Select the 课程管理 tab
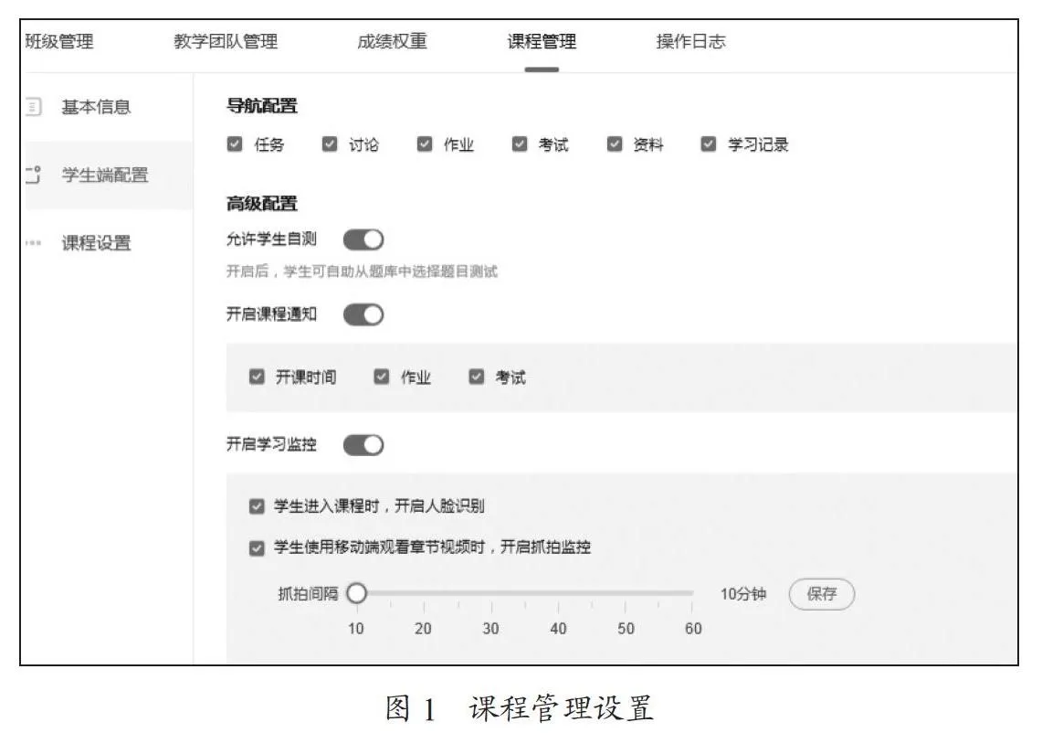 pos(542,41)
